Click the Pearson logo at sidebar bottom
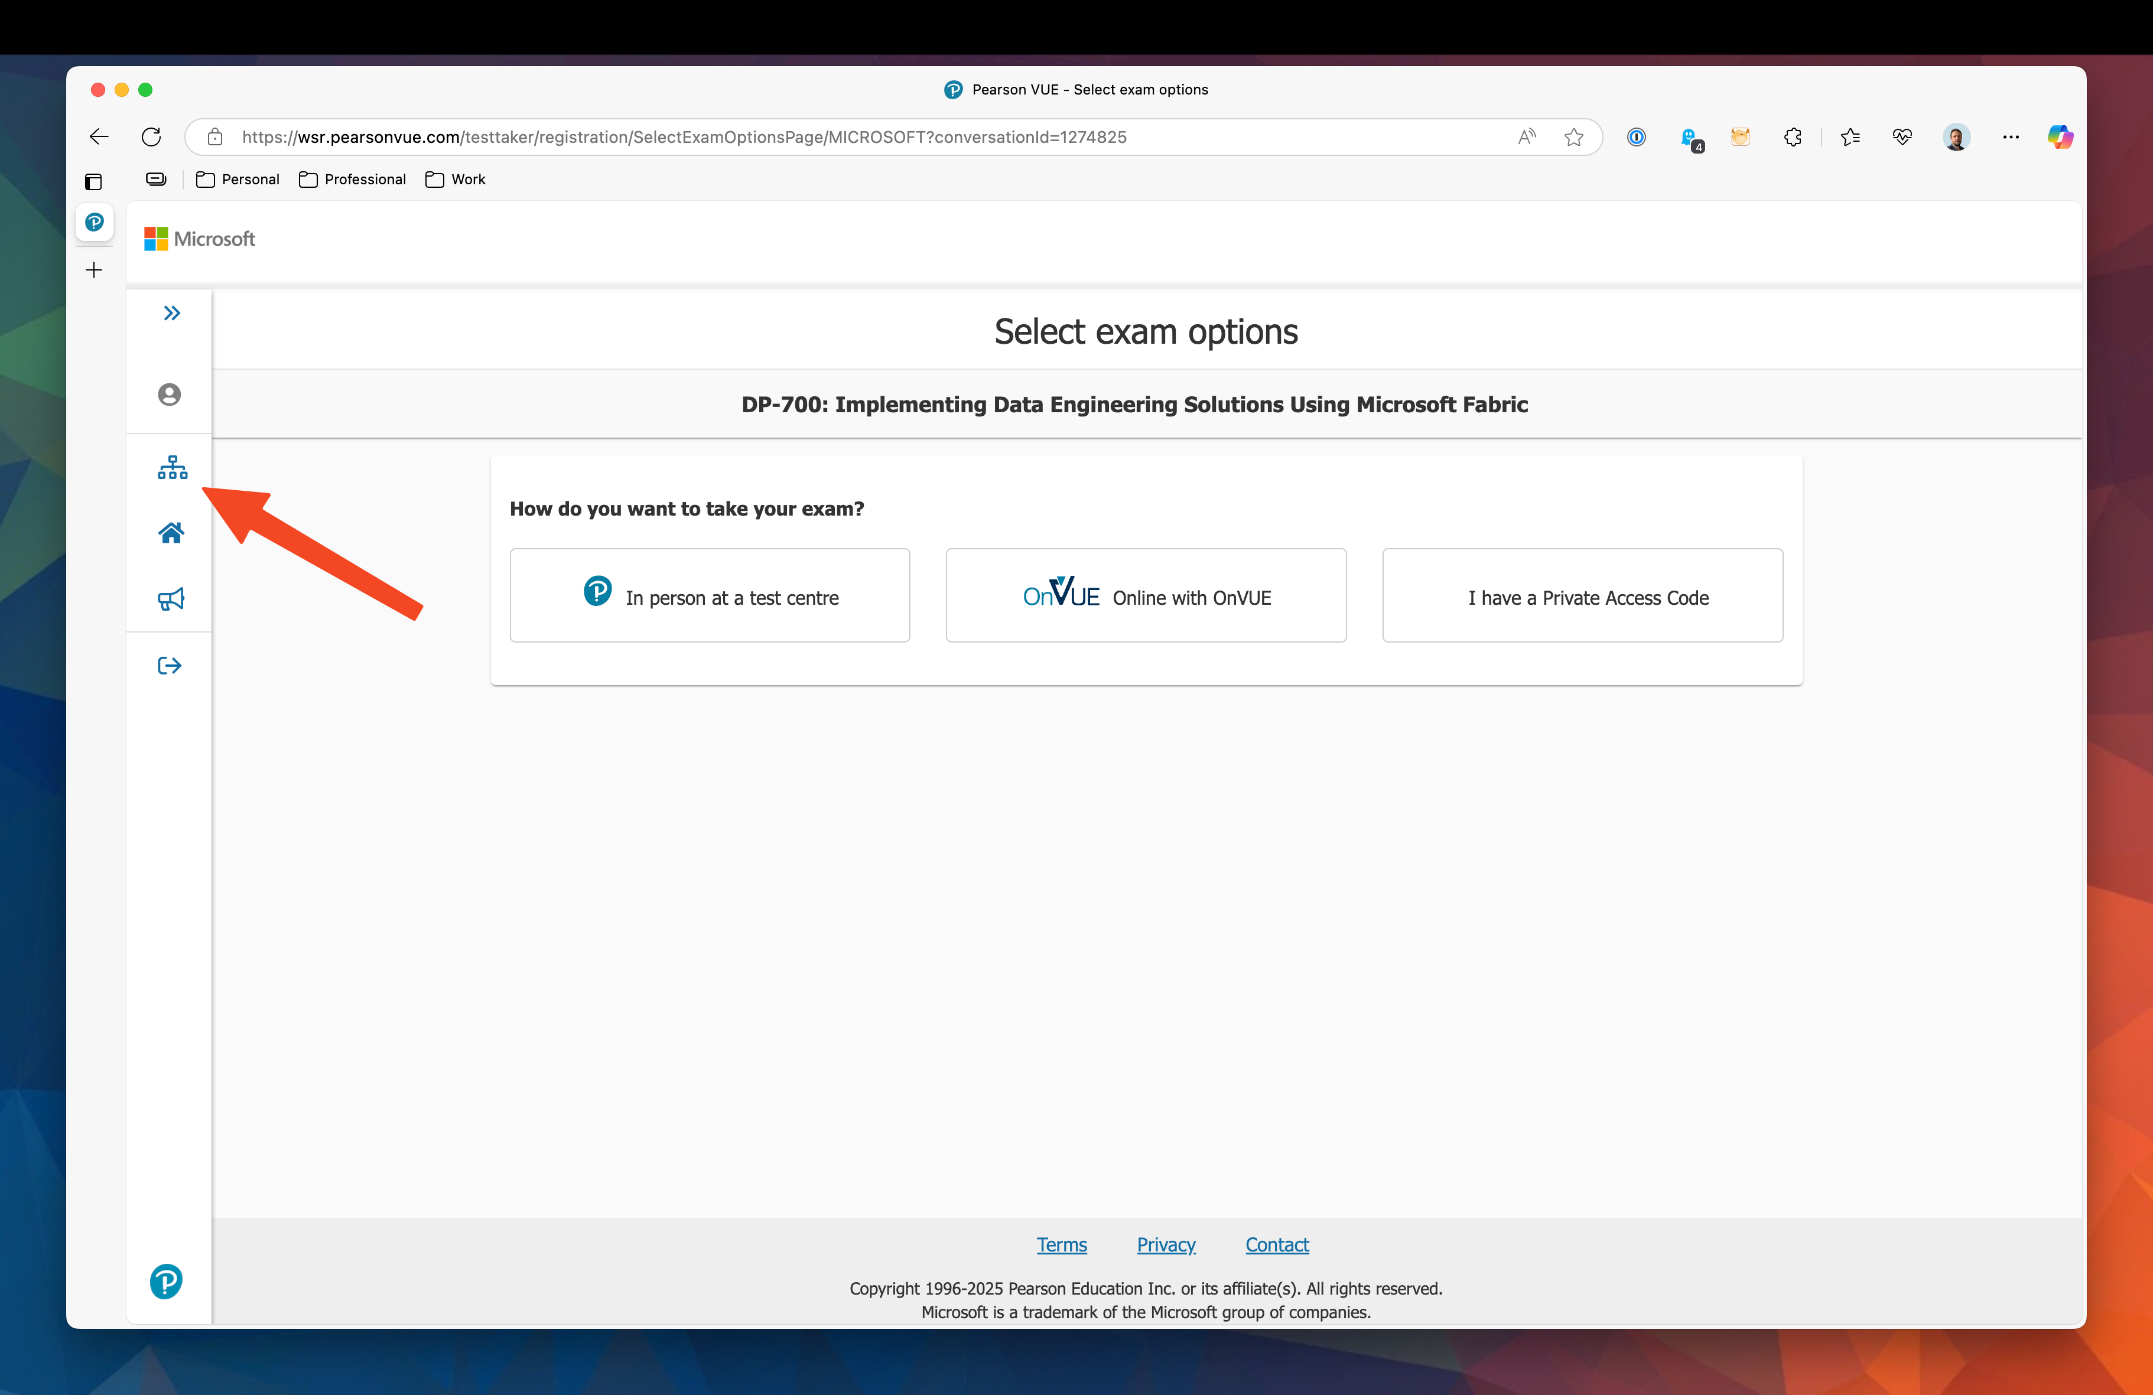The width and height of the screenshot is (2153, 1395). pyautogui.click(x=167, y=1281)
